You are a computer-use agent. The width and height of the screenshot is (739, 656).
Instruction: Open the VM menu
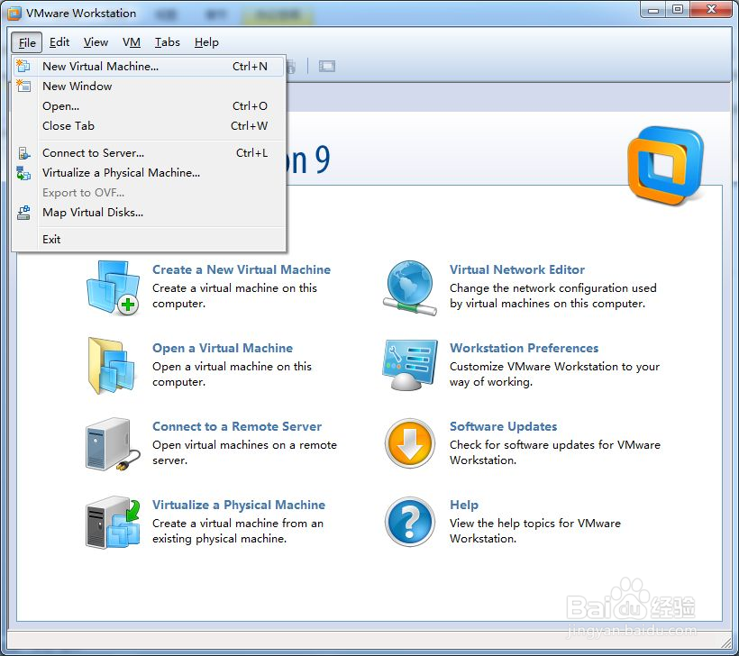point(132,42)
